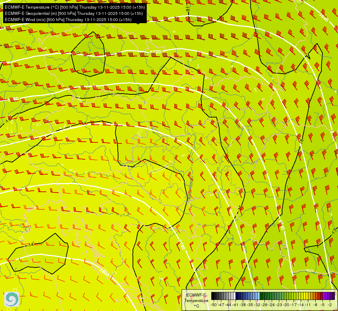Image resolution: width=338 pixels, height=311 pixels.
Task: Click the legend title ECMWF-E Temperature °C
Action: [196, 300]
